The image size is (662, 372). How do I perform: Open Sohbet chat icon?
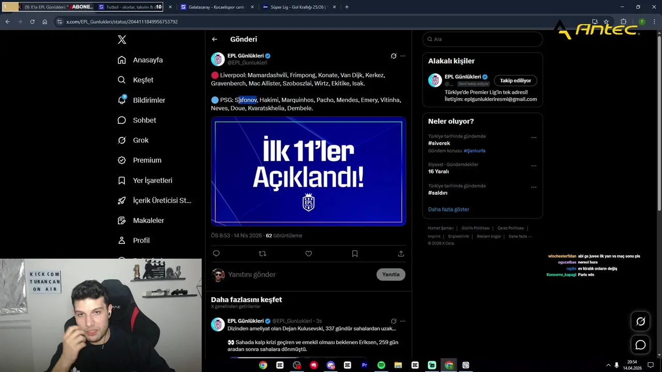122,120
